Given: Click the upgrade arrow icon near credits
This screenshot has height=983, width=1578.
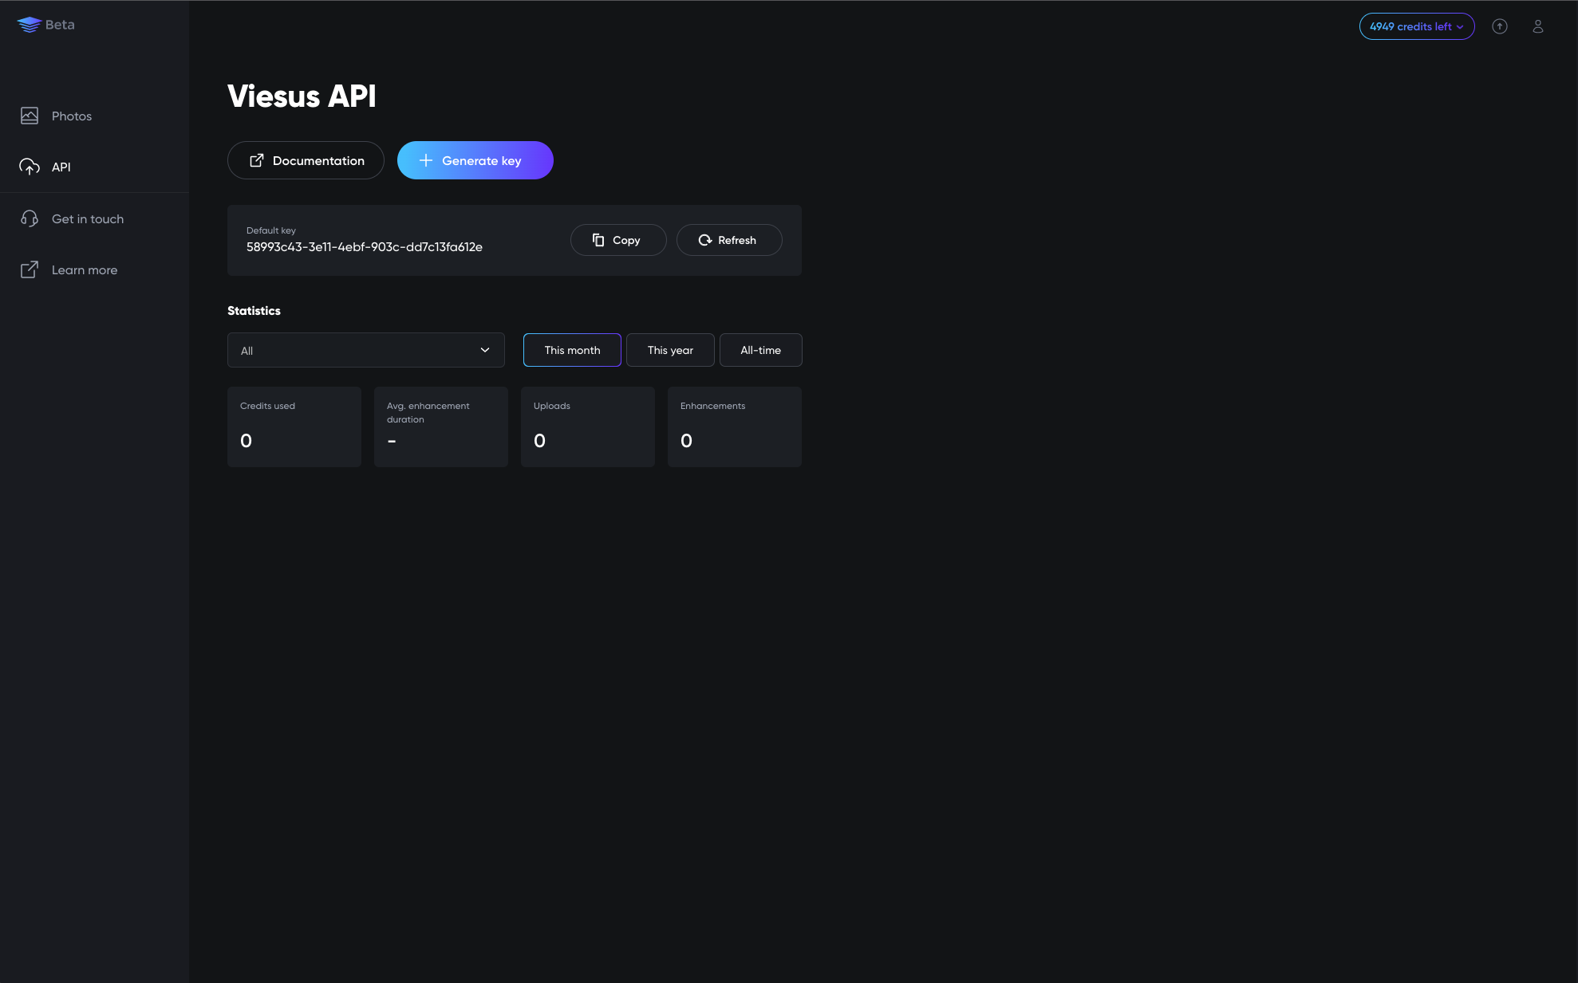Looking at the screenshot, I should coord(1500,26).
